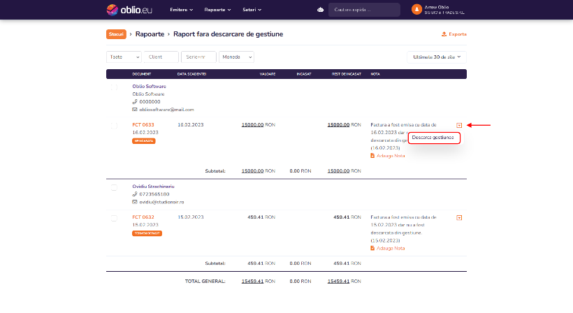The height and width of the screenshot is (313, 573).
Task: Open action menu icon for FCT 0632
Action: click(459, 218)
